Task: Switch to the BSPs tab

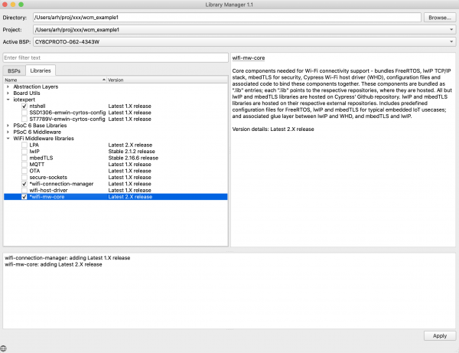Action: pos(13,70)
